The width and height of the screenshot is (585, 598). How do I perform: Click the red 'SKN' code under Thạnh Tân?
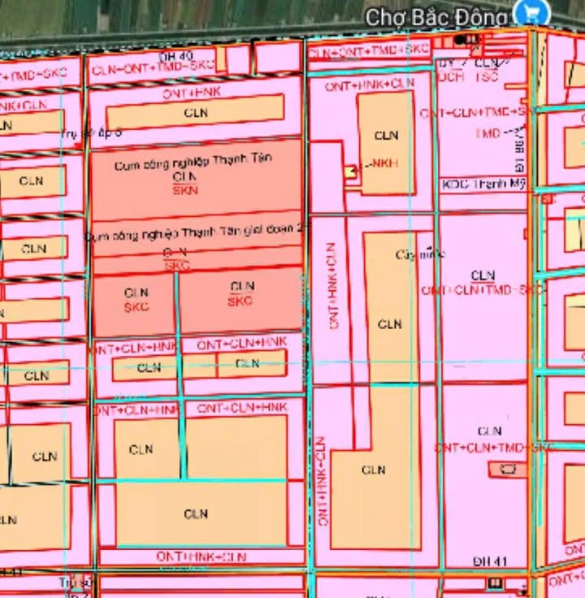[x=185, y=190]
